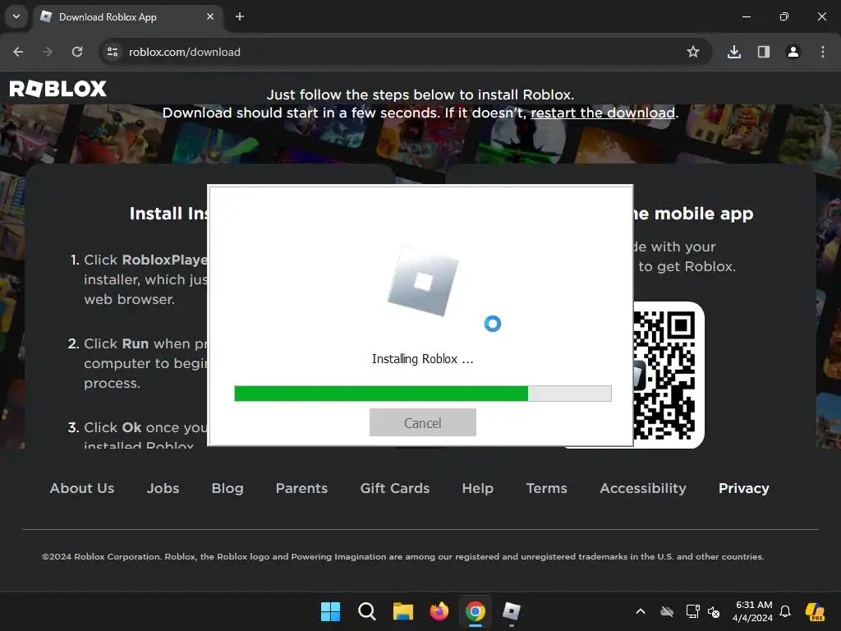Open network status tray icon

(x=692, y=611)
